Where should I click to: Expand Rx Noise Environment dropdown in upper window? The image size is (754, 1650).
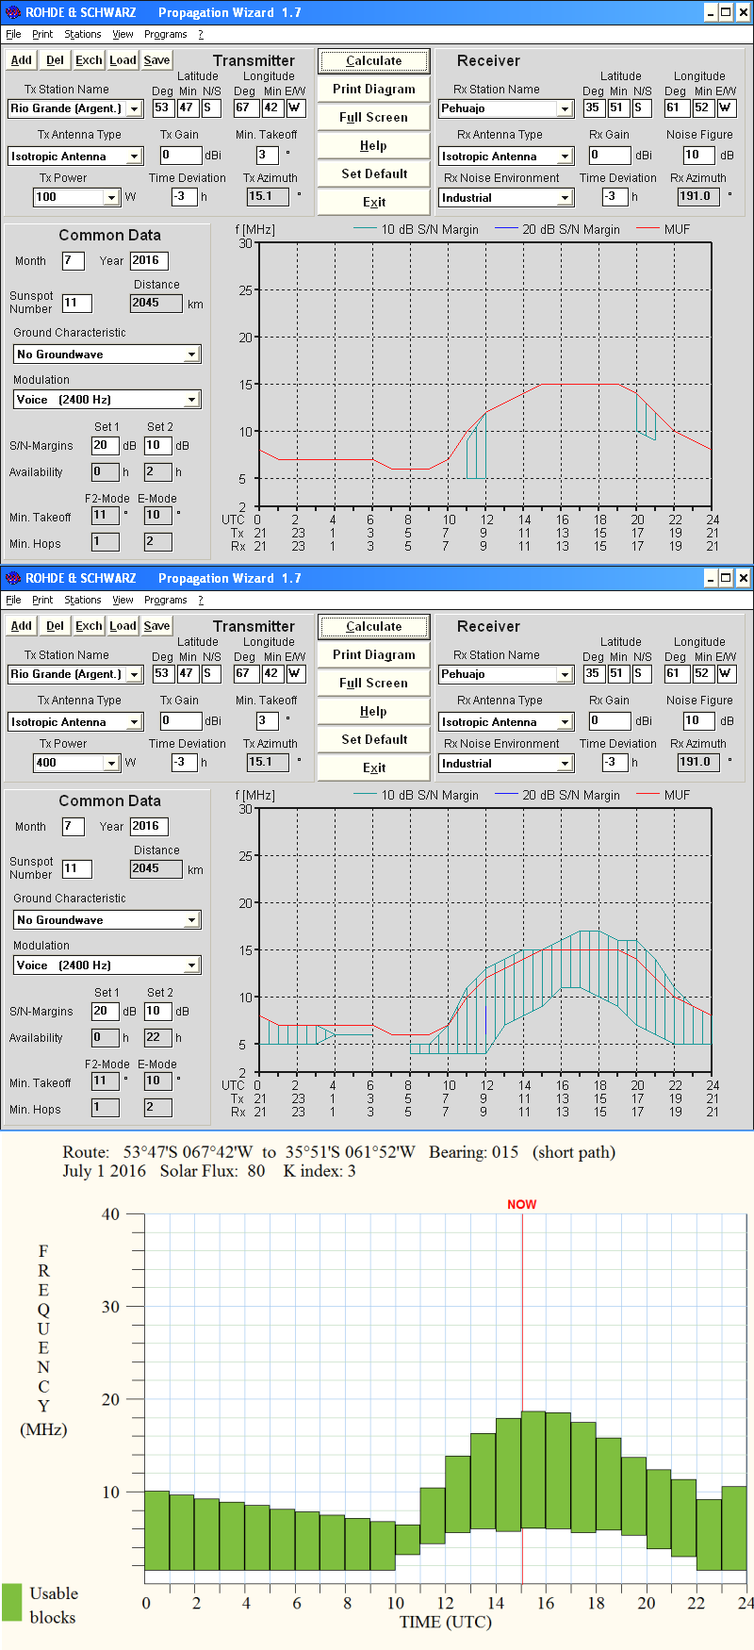tap(565, 198)
